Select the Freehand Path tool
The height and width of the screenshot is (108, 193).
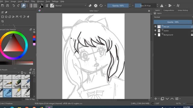[21, 17]
